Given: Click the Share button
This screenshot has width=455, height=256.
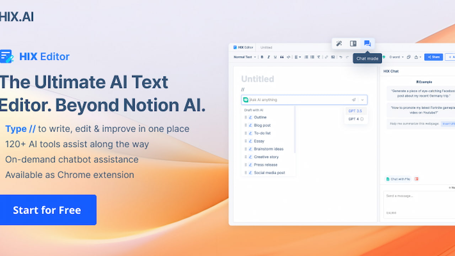Looking at the screenshot, I should [x=433, y=57].
